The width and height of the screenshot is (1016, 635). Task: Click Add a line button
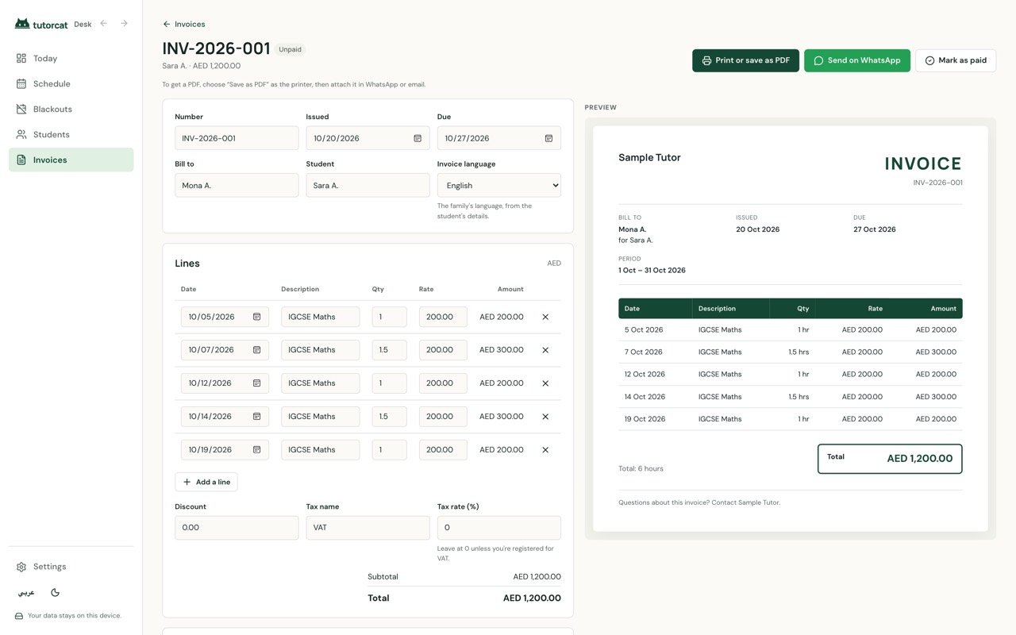[206, 482]
